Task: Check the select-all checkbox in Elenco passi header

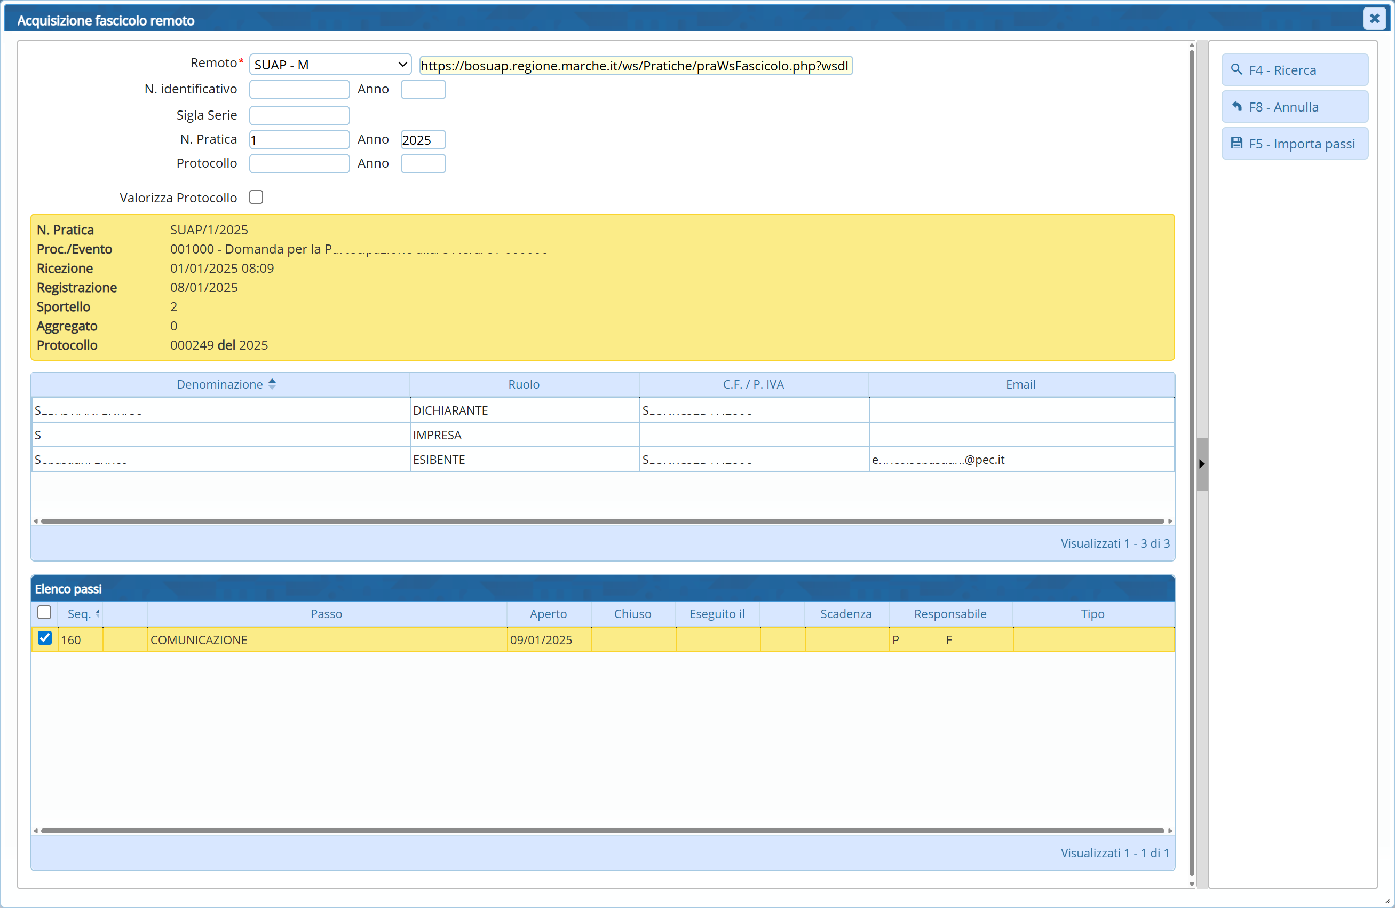Action: coord(44,613)
